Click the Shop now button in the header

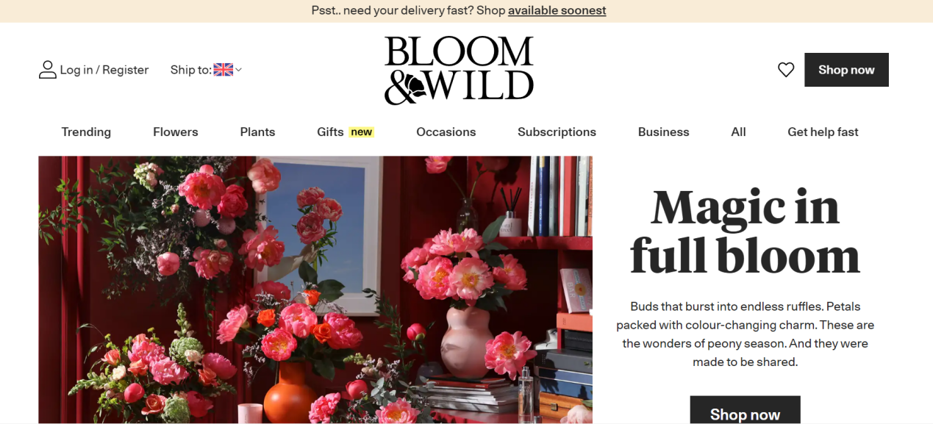coord(846,70)
